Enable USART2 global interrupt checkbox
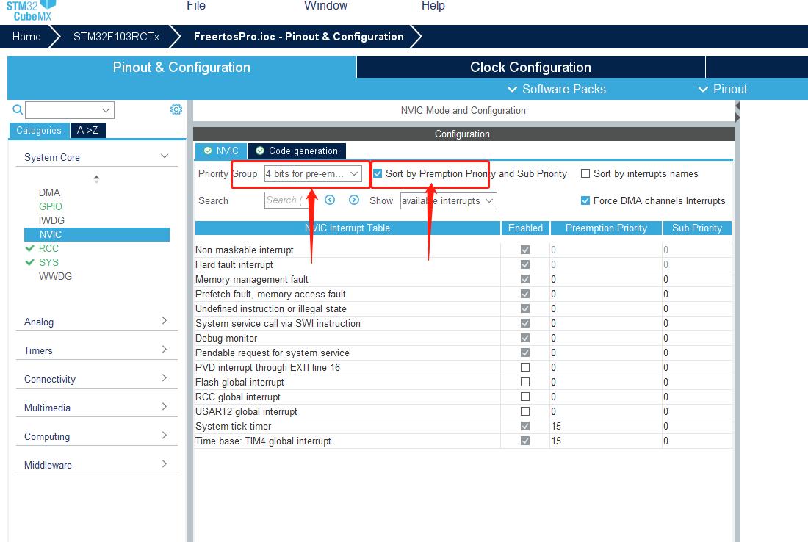Screen dimensions: 808x542 click(525, 411)
